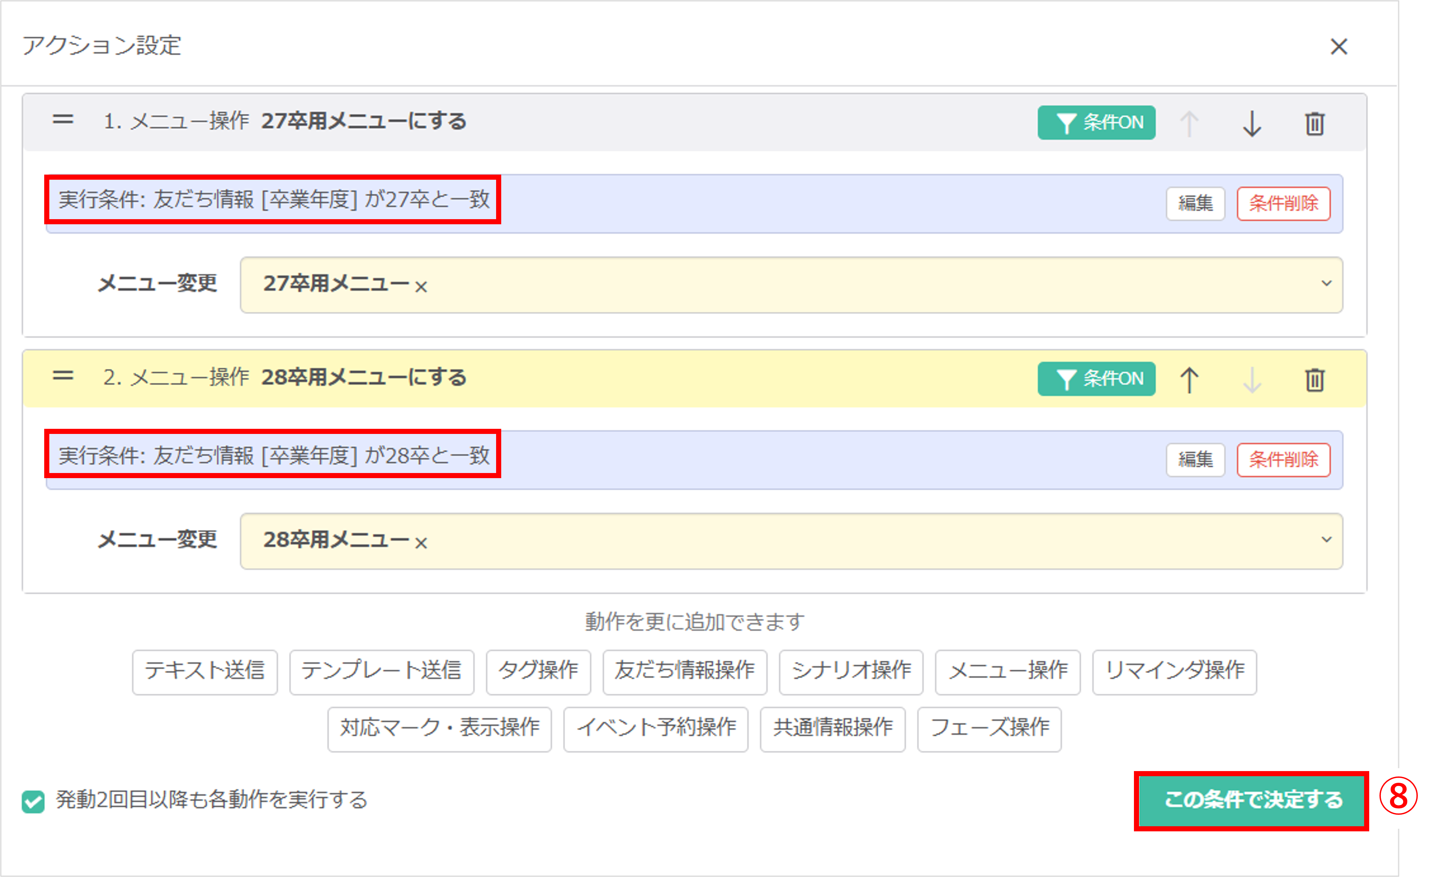Click the text 実行条件: 友だち情報 [卒業年度] が28卒と一致
Viewport: 1443px width, 877px height.
(x=274, y=455)
